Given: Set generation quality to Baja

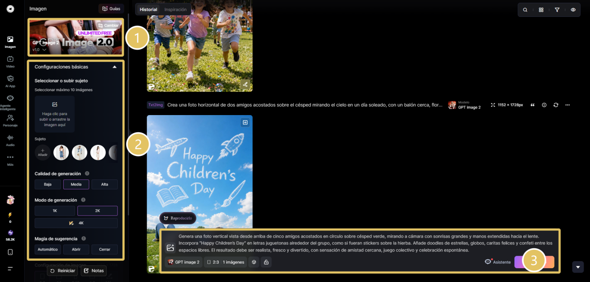Looking at the screenshot, I should (48, 184).
